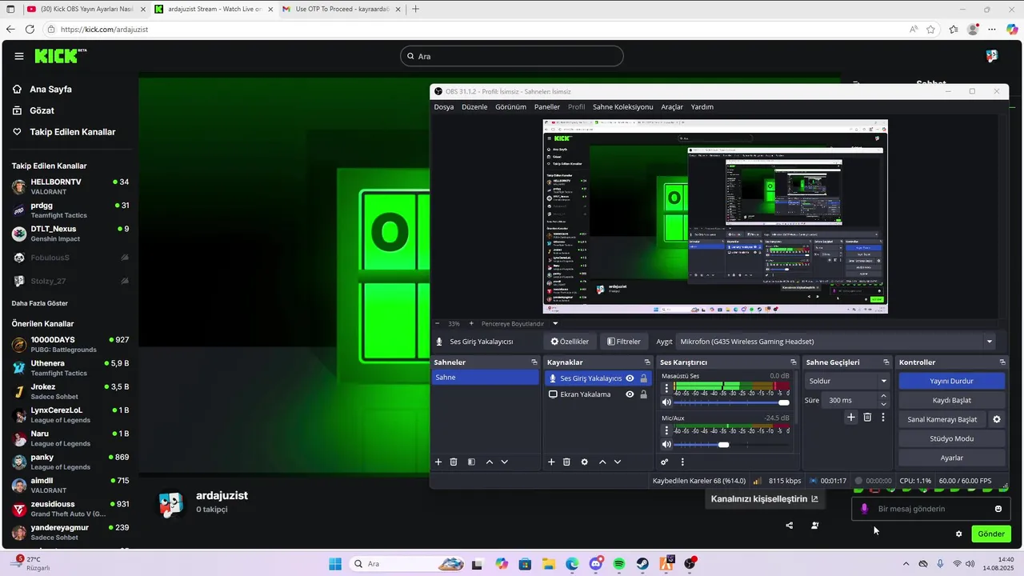Move source up in Kaynaklar panel

point(602,462)
